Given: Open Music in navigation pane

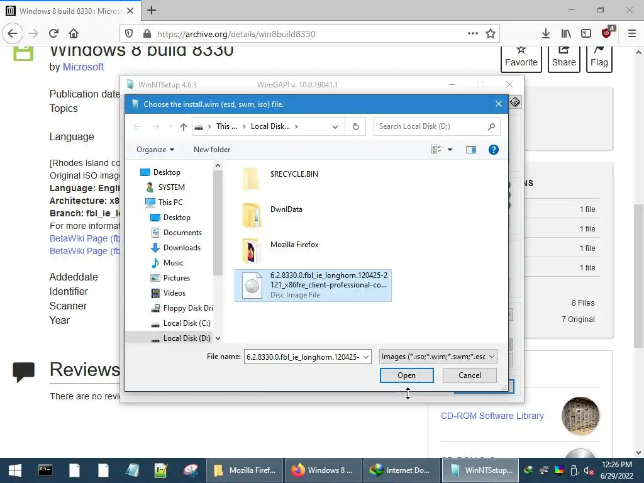Looking at the screenshot, I should tap(174, 263).
